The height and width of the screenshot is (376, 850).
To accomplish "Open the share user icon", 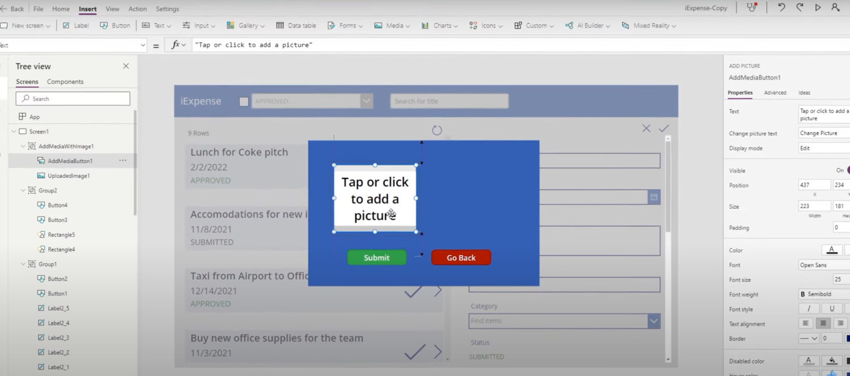I will [x=836, y=8].
